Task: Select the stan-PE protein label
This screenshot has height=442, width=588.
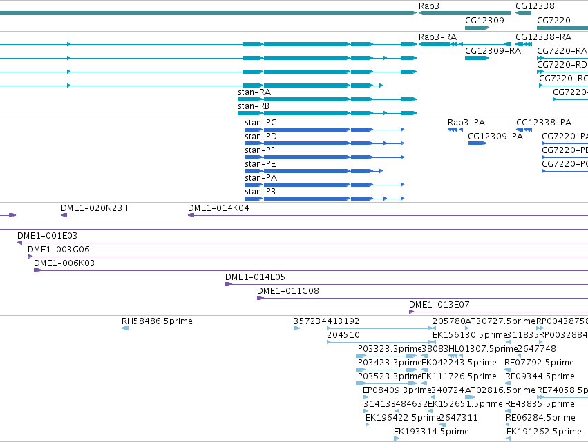Action: 260,164
